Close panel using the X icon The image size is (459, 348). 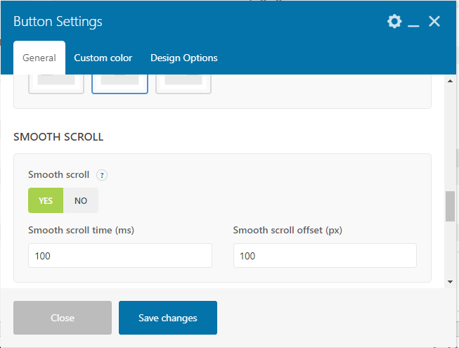pyautogui.click(x=434, y=22)
